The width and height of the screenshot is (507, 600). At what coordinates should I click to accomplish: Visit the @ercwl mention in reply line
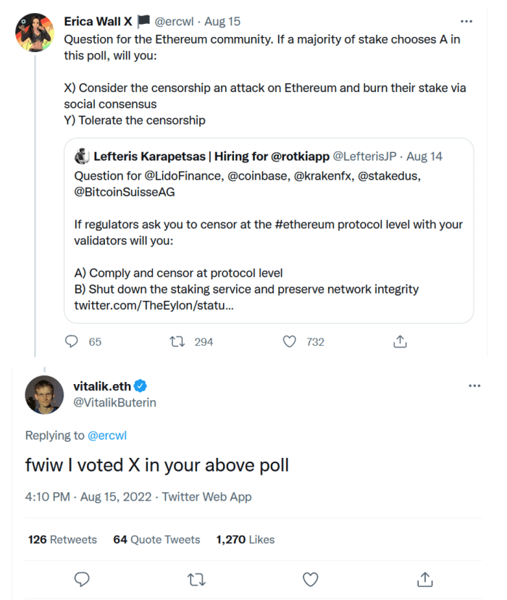click(107, 436)
